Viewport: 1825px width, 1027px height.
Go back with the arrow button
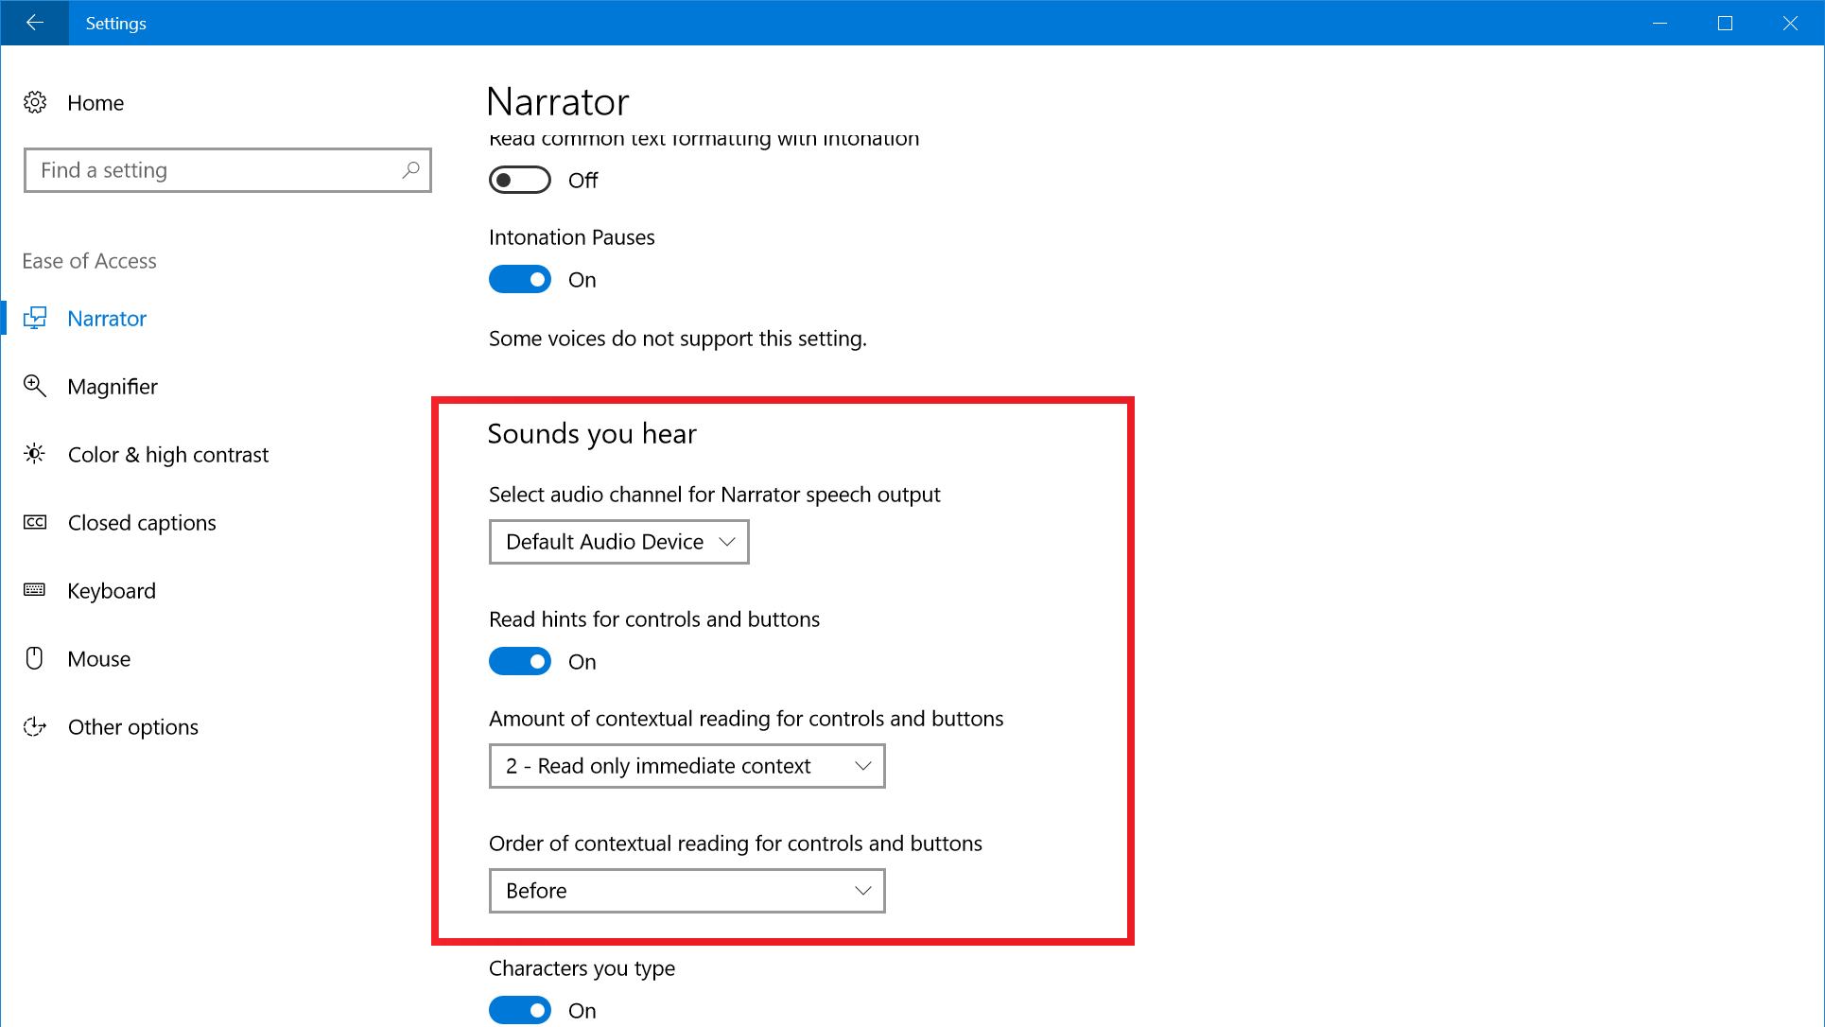click(34, 23)
